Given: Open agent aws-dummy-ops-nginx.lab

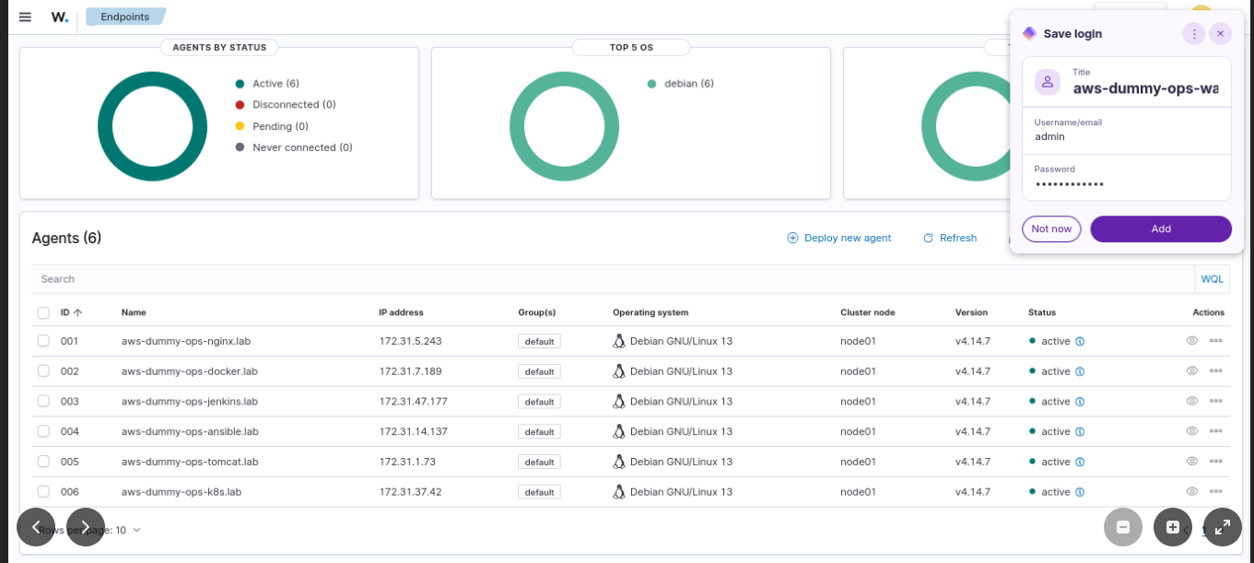Looking at the screenshot, I should tap(186, 341).
